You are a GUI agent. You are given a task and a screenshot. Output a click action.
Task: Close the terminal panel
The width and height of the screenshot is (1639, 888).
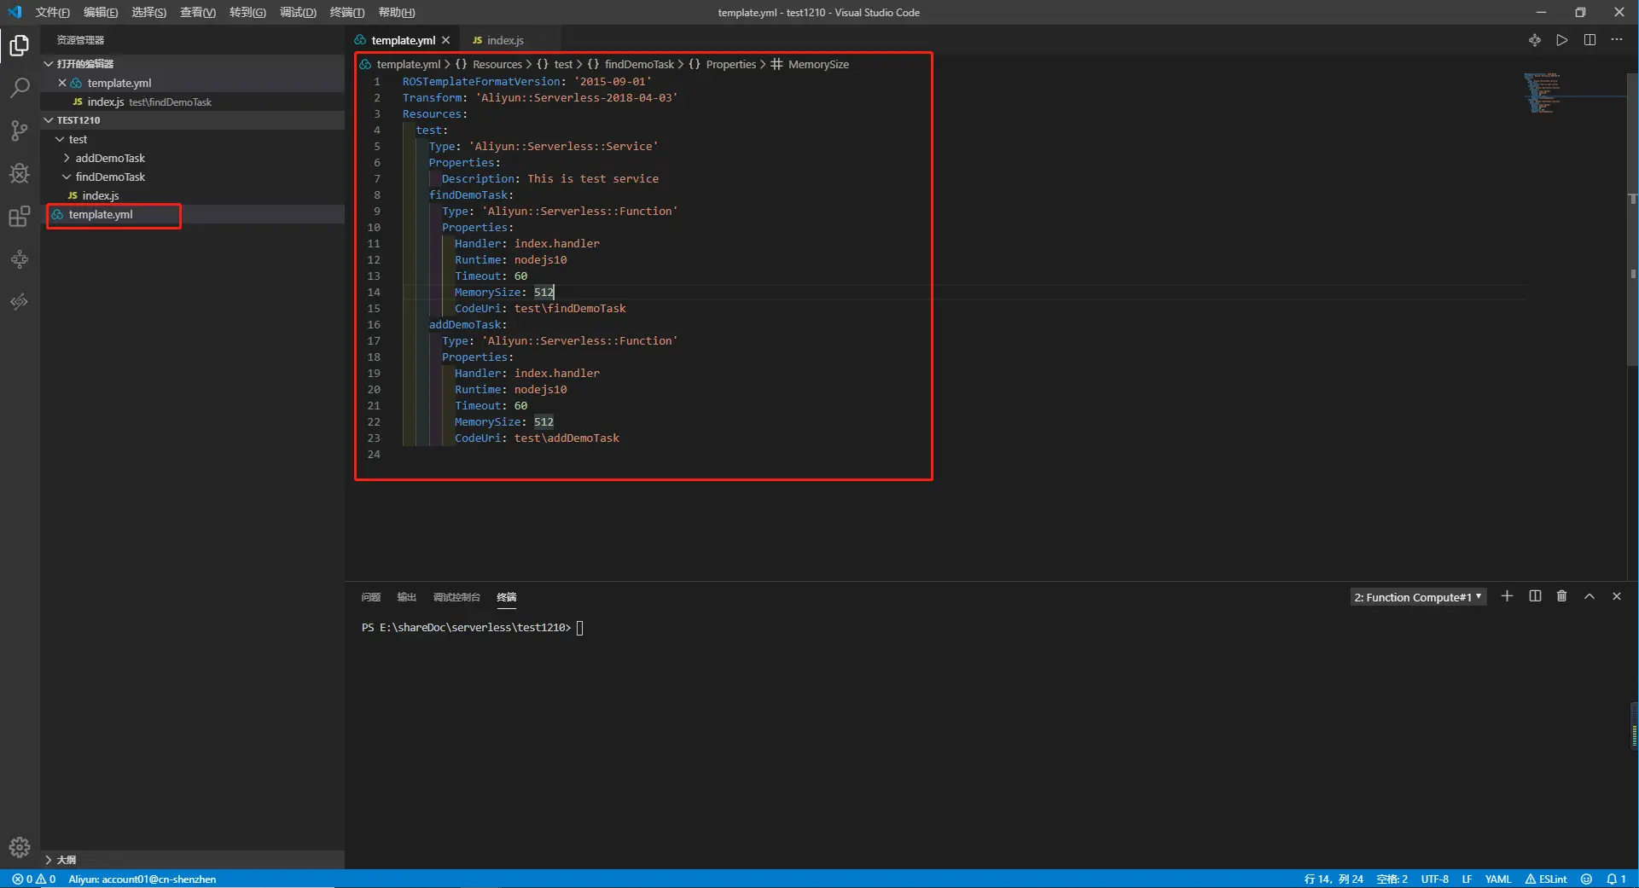tap(1616, 596)
